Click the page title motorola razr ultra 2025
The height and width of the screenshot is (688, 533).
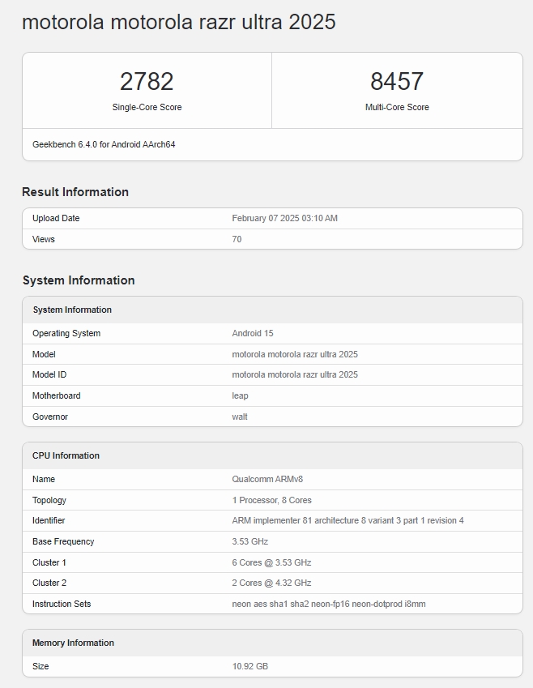(178, 22)
